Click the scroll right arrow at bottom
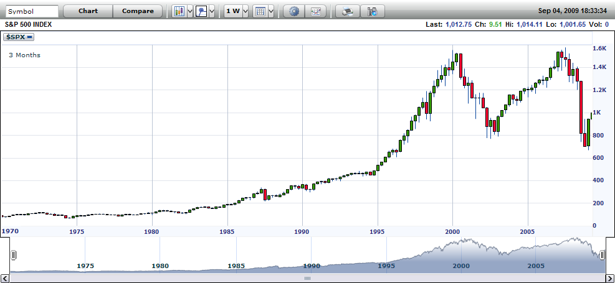615x283 pixels. point(610,278)
